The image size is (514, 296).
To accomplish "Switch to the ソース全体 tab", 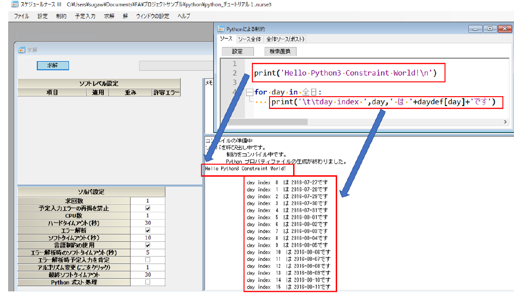I will coord(250,39).
